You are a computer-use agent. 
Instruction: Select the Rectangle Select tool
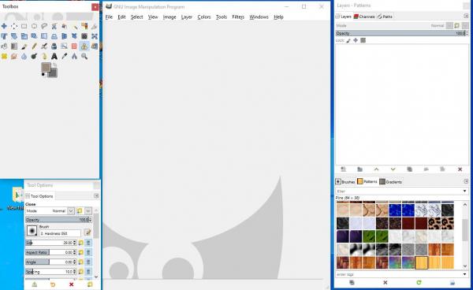point(24,26)
